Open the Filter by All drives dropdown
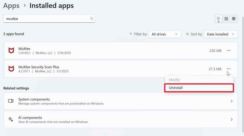This screenshot has height=136, width=244. coord(165,34)
